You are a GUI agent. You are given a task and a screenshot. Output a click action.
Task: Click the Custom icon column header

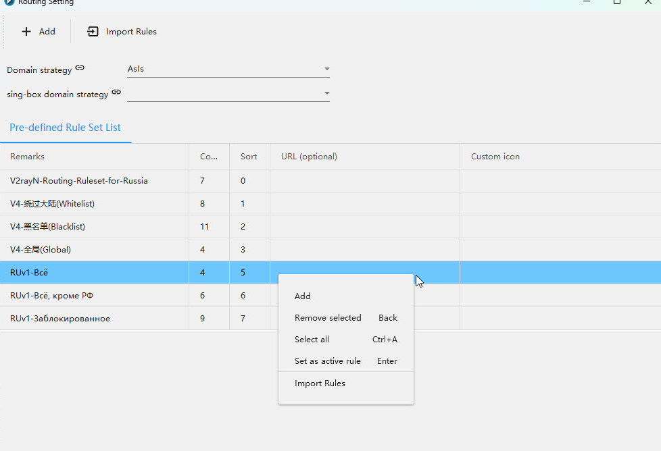pos(560,157)
